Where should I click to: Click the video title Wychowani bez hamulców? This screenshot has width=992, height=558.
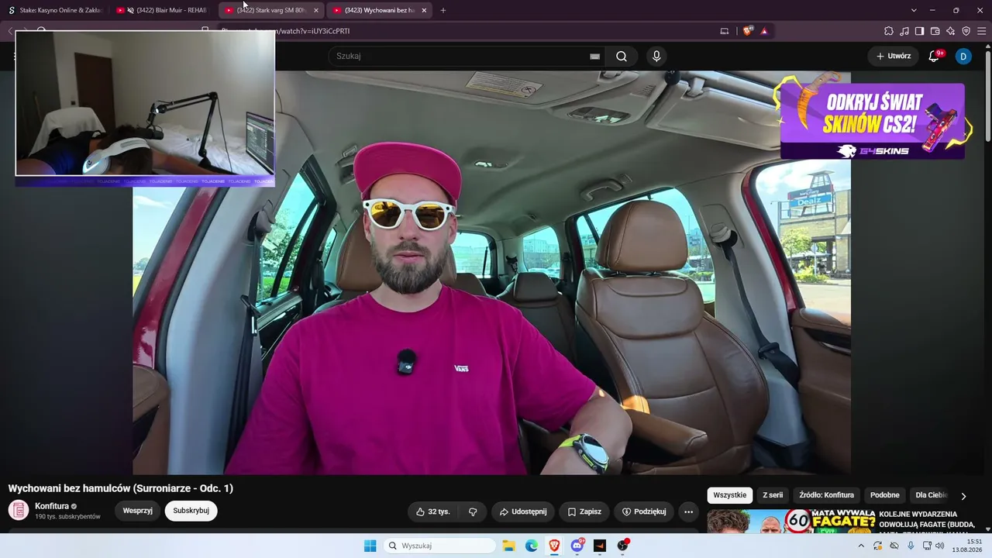[x=120, y=488]
